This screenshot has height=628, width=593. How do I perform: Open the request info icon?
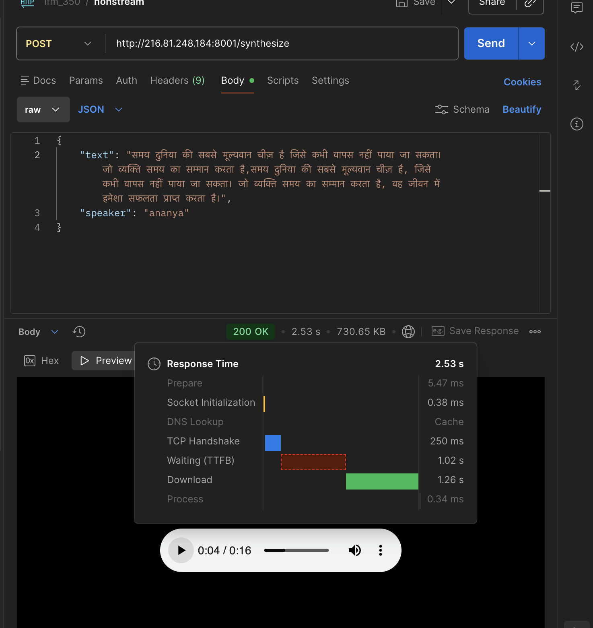coord(577,124)
